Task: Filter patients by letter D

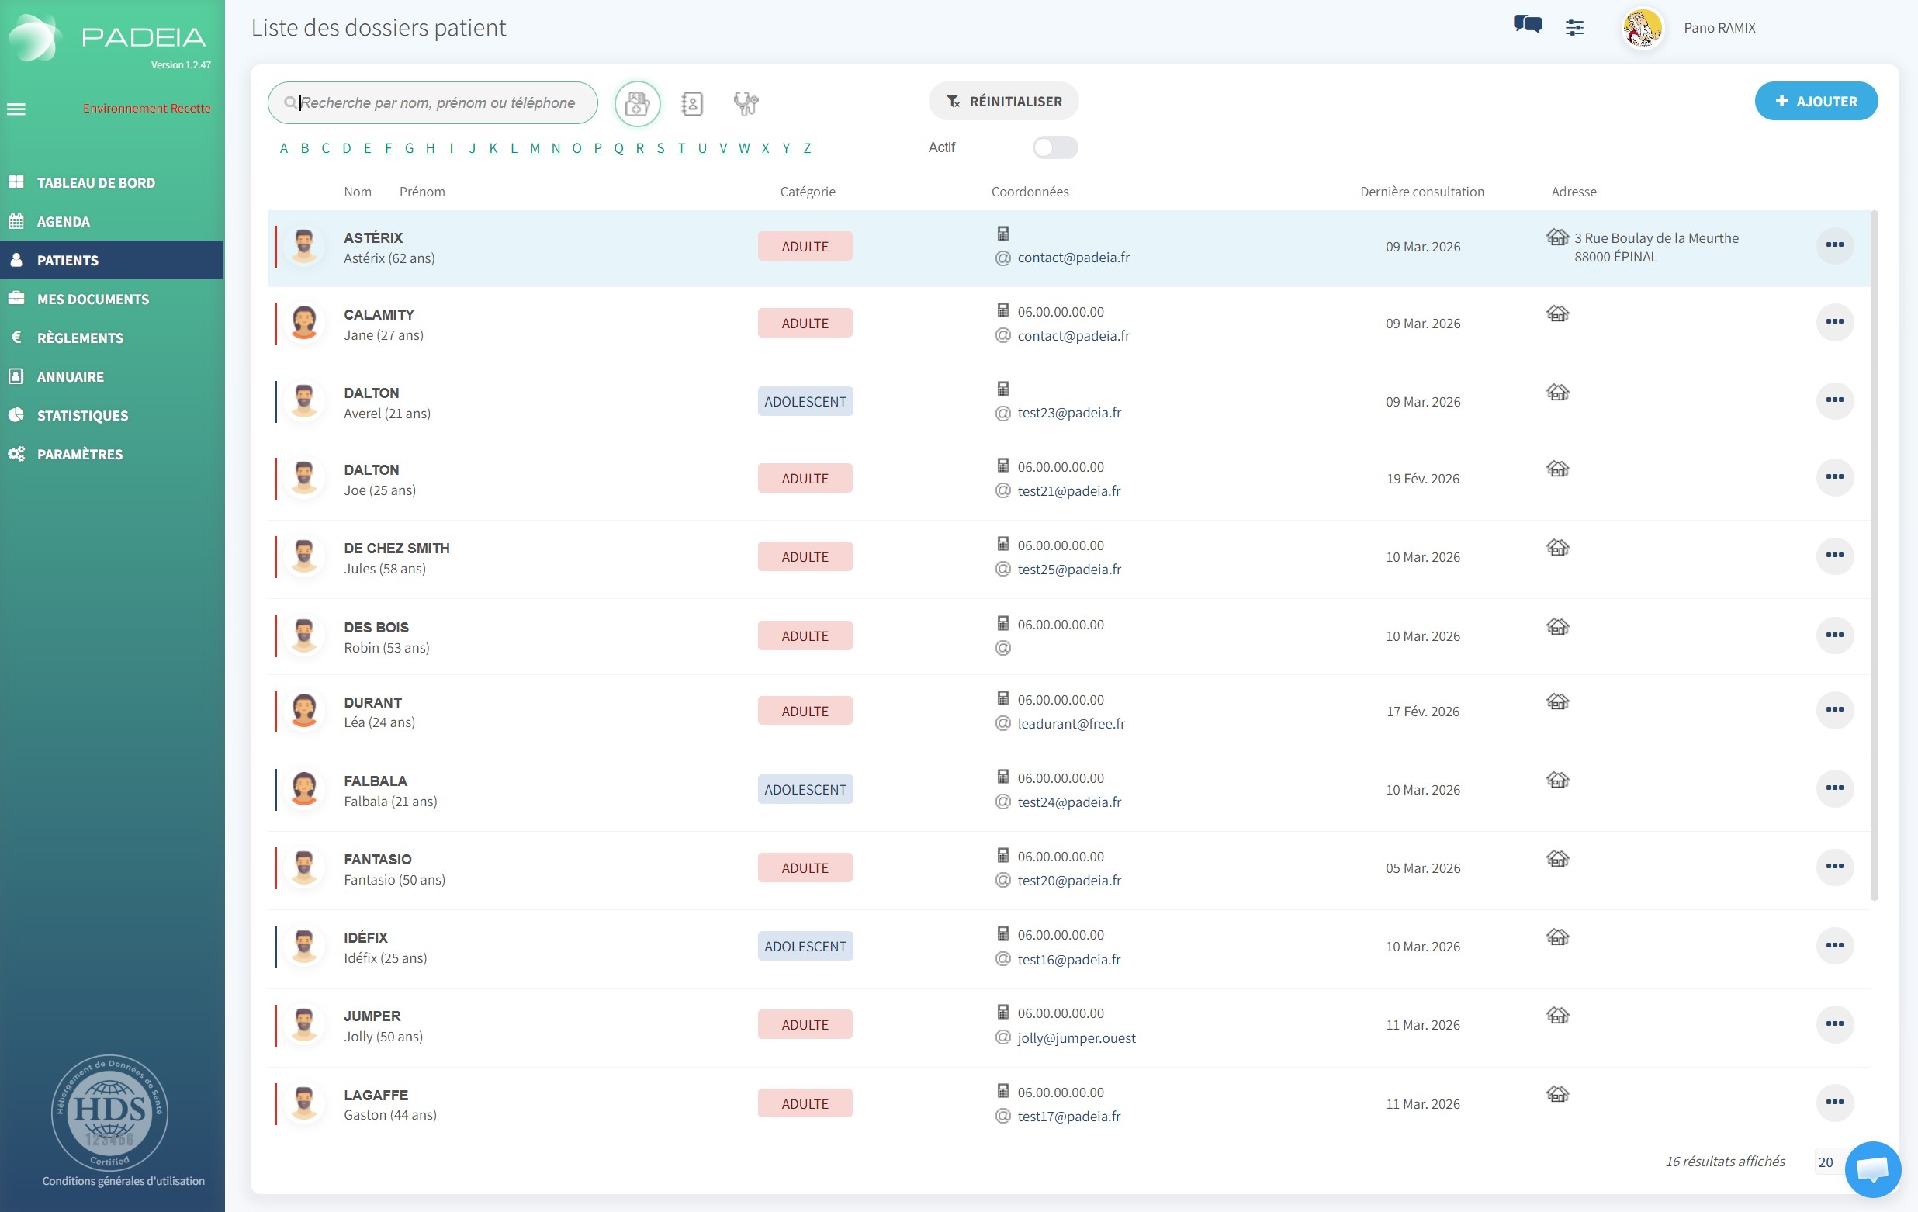Action: [x=347, y=149]
